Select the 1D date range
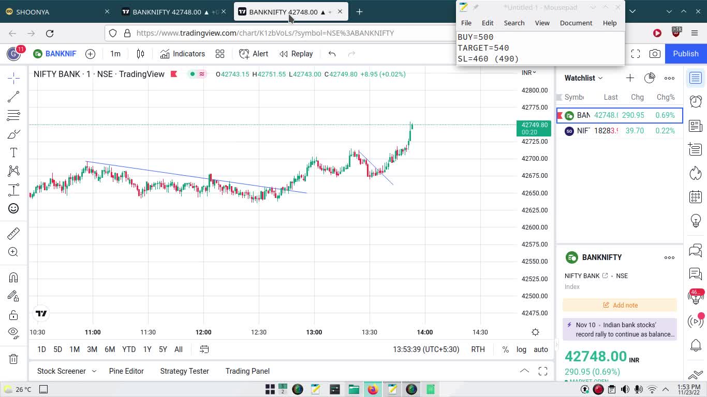The height and width of the screenshot is (397, 707). point(41,349)
